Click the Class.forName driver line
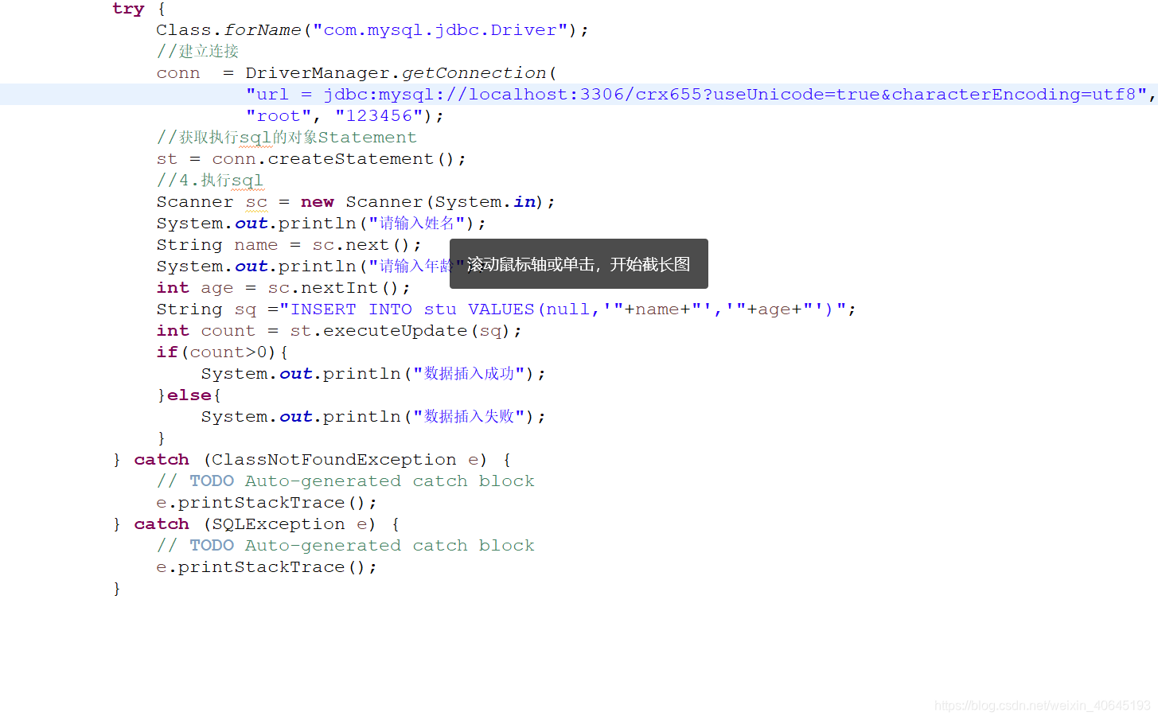The height and width of the screenshot is (720, 1158). [x=372, y=30]
